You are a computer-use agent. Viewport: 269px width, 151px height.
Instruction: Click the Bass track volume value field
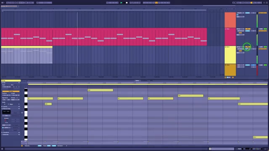pos(248,31)
